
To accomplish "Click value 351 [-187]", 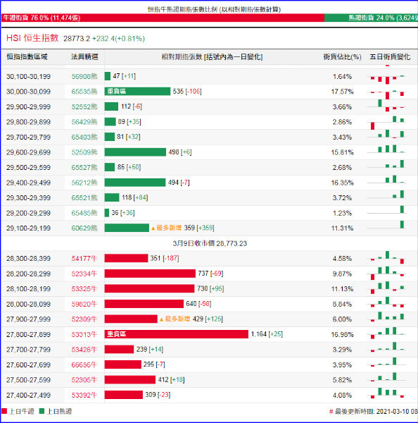I will [x=164, y=258].
